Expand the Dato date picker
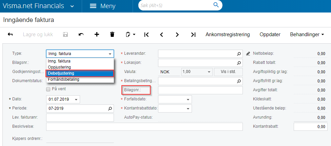The image size is (331, 146). [x=76, y=99]
